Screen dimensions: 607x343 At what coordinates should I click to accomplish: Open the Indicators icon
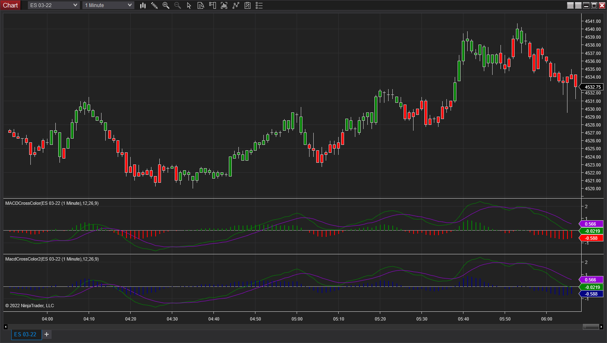pyautogui.click(x=224, y=5)
